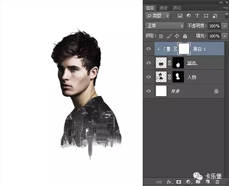Filter for type layers T icon
This screenshot has height=186, width=229.
pyautogui.click(x=197, y=15)
